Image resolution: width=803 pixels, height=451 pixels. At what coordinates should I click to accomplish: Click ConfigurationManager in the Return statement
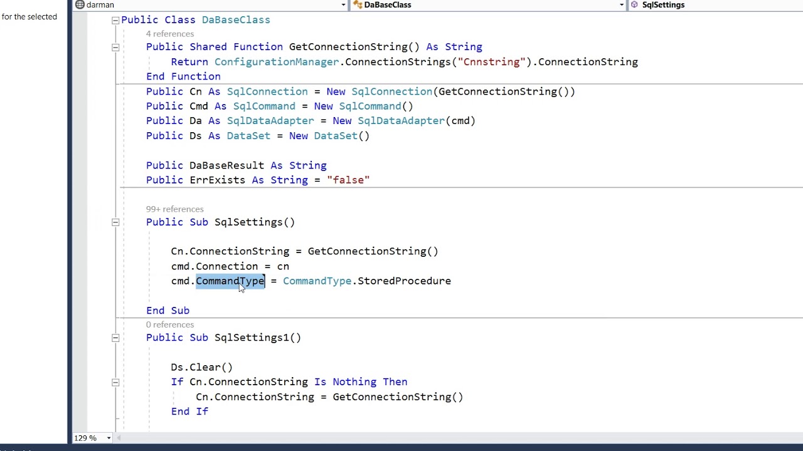pyautogui.click(x=277, y=62)
